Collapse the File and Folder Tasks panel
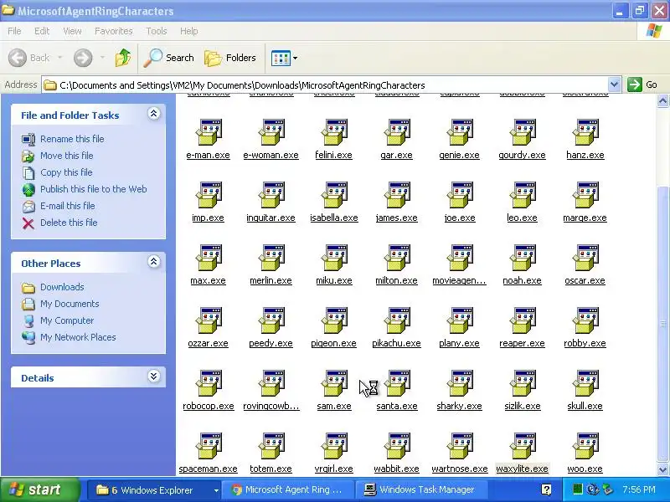 [x=154, y=114]
